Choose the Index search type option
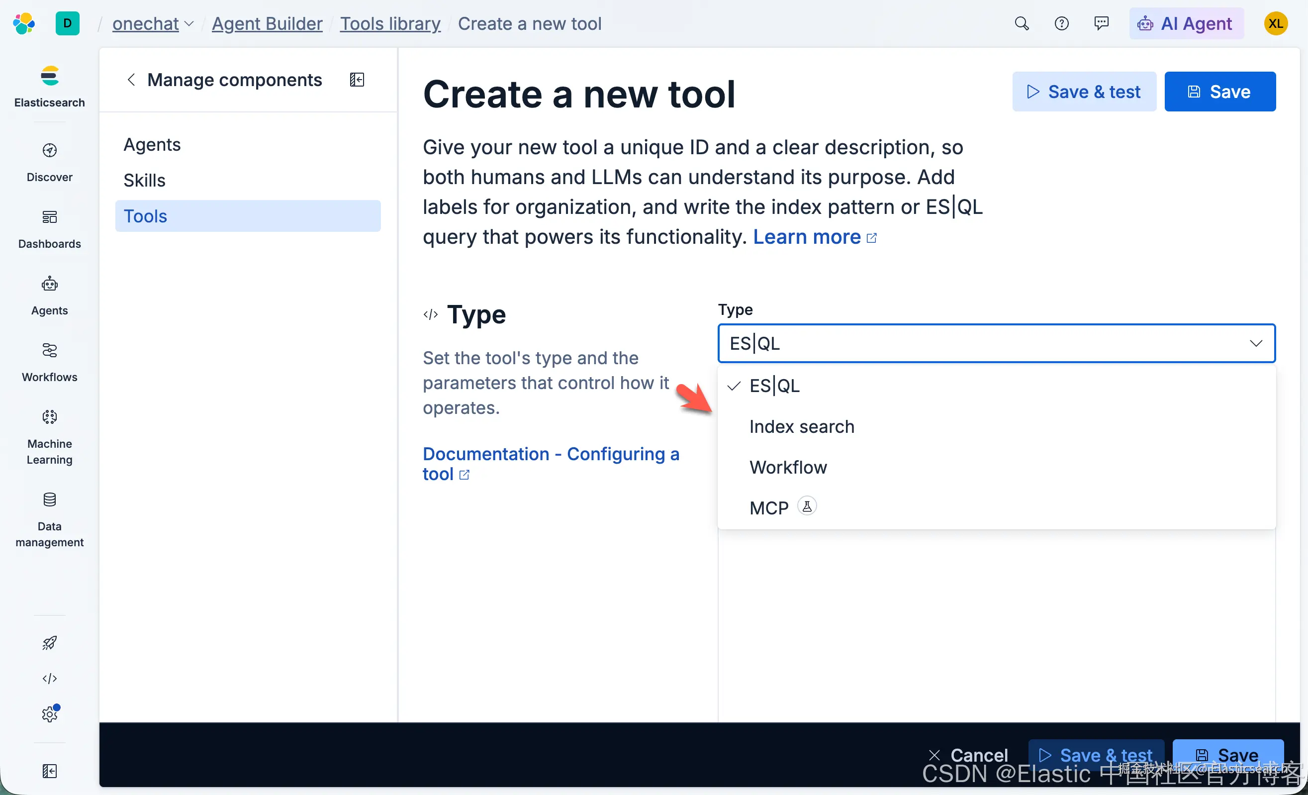1308x795 pixels. tap(802, 426)
